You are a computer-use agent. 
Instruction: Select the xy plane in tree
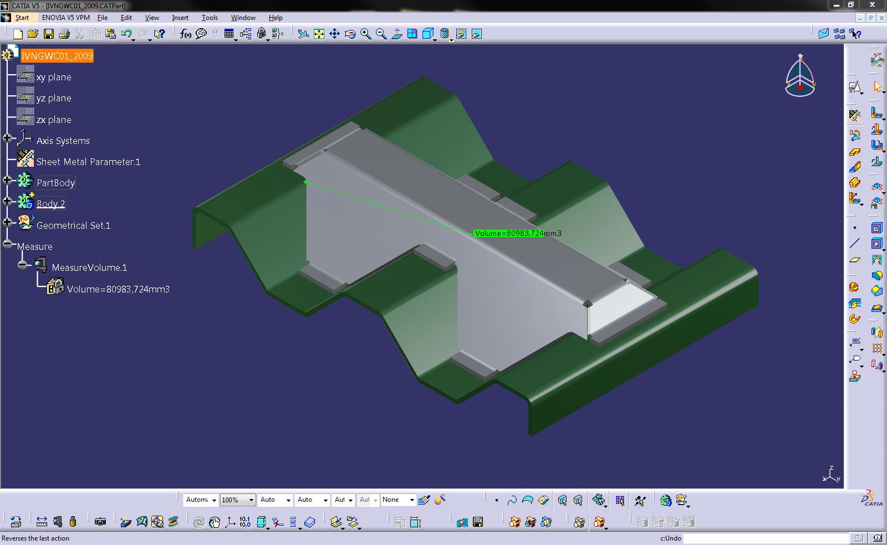[54, 77]
